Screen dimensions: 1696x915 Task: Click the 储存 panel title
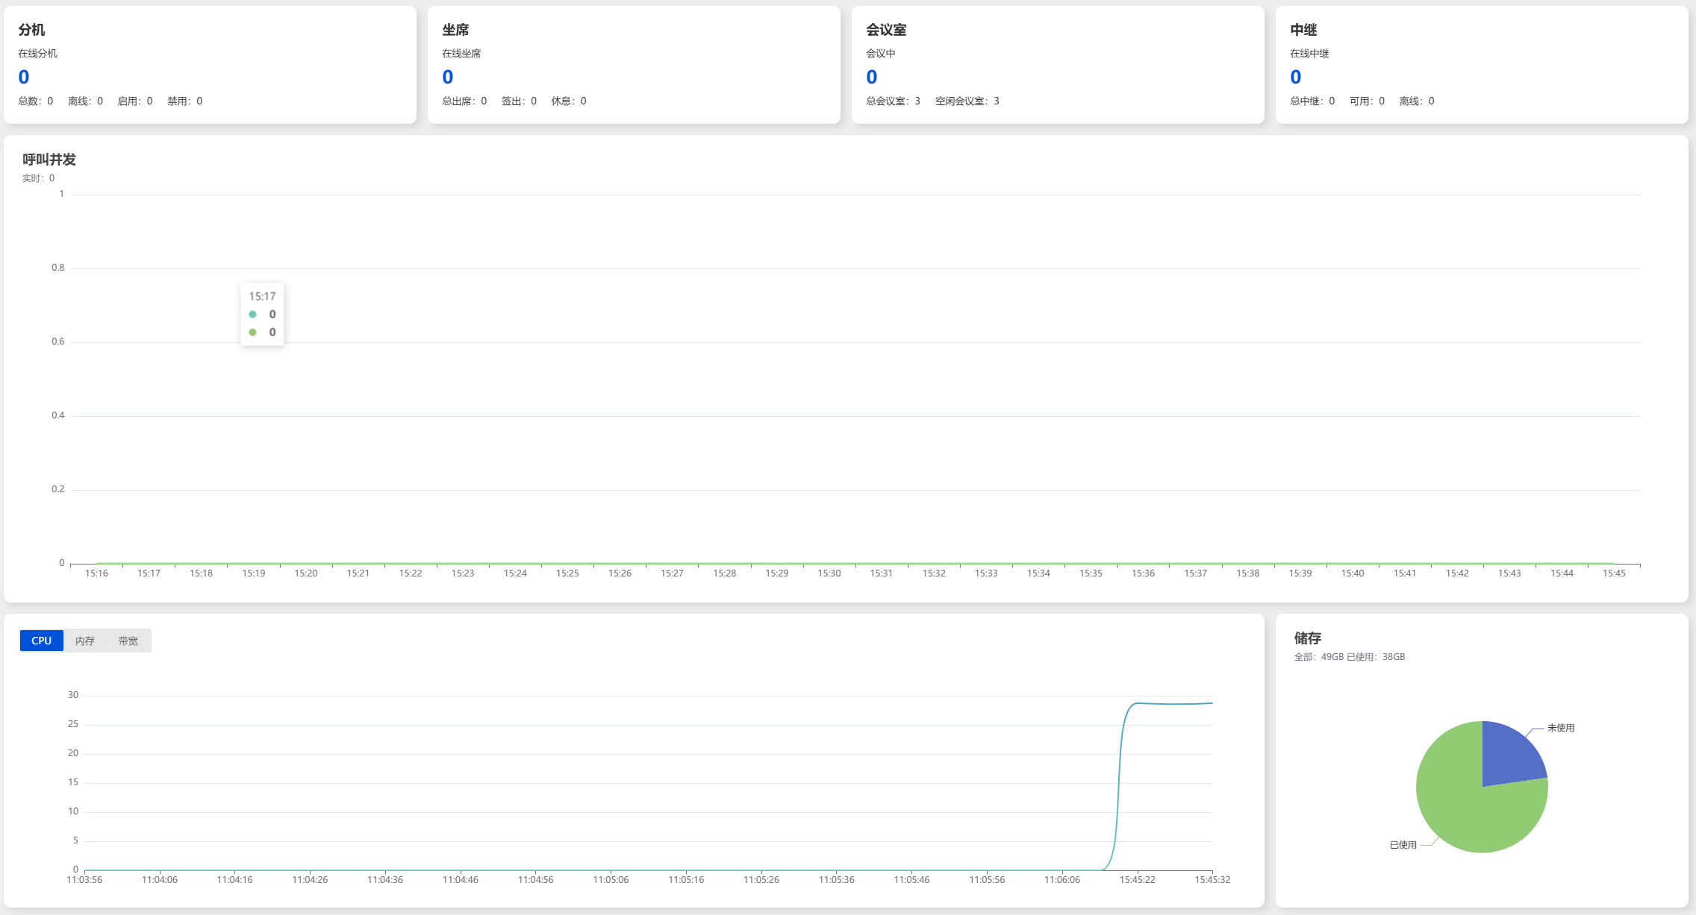(x=1308, y=638)
